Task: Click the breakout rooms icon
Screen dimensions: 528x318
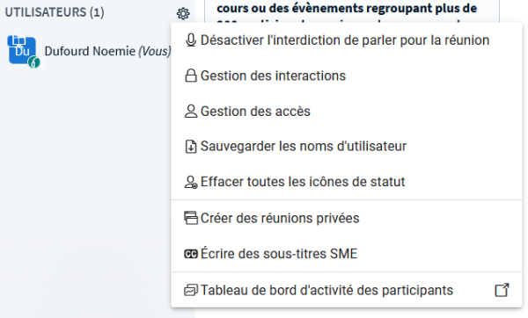Action: (191, 218)
